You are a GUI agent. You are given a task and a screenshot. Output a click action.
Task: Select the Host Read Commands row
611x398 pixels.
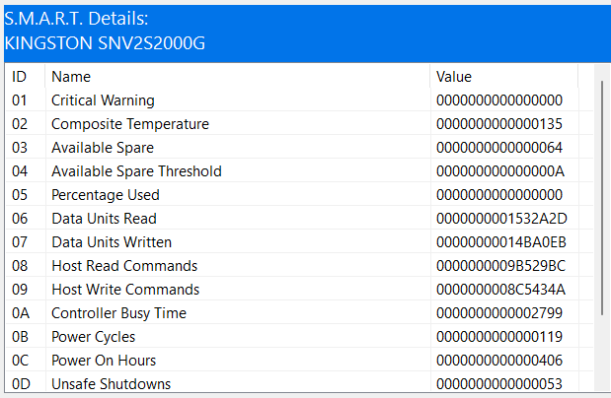[x=299, y=266]
